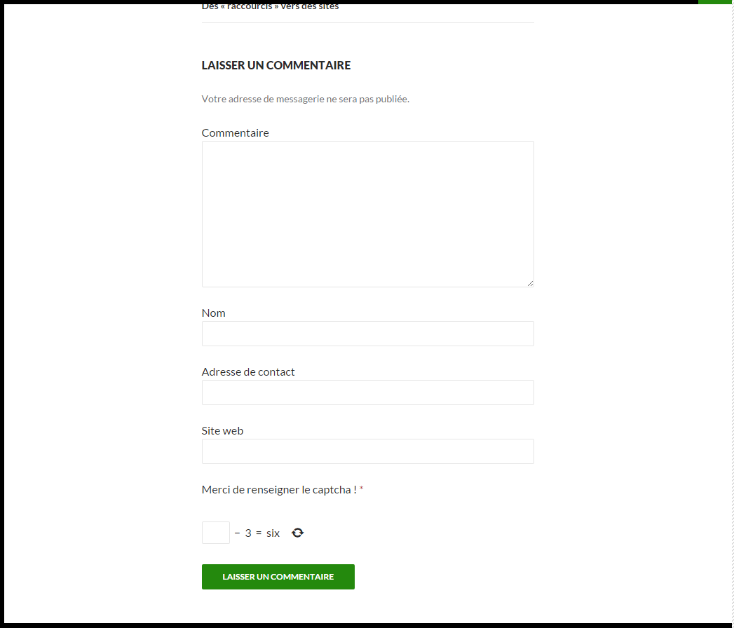The width and height of the screenshot is (734, 628).
Task: Click the "Merci de renseigner le captcha" label
Action: pos(279,489)
